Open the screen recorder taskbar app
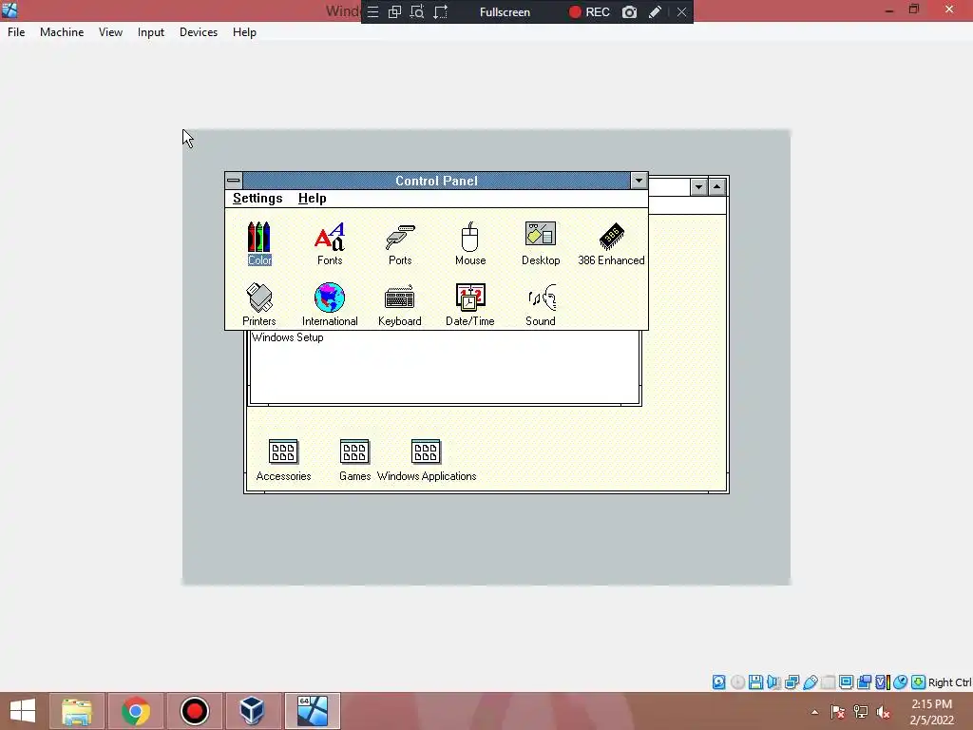 click(194, 711)
